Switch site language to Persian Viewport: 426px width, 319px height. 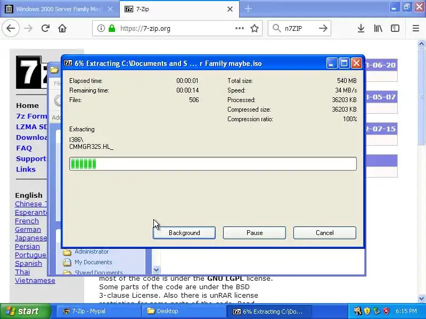(28, 246)
